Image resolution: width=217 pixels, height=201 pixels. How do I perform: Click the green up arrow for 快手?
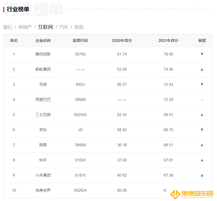202,160
